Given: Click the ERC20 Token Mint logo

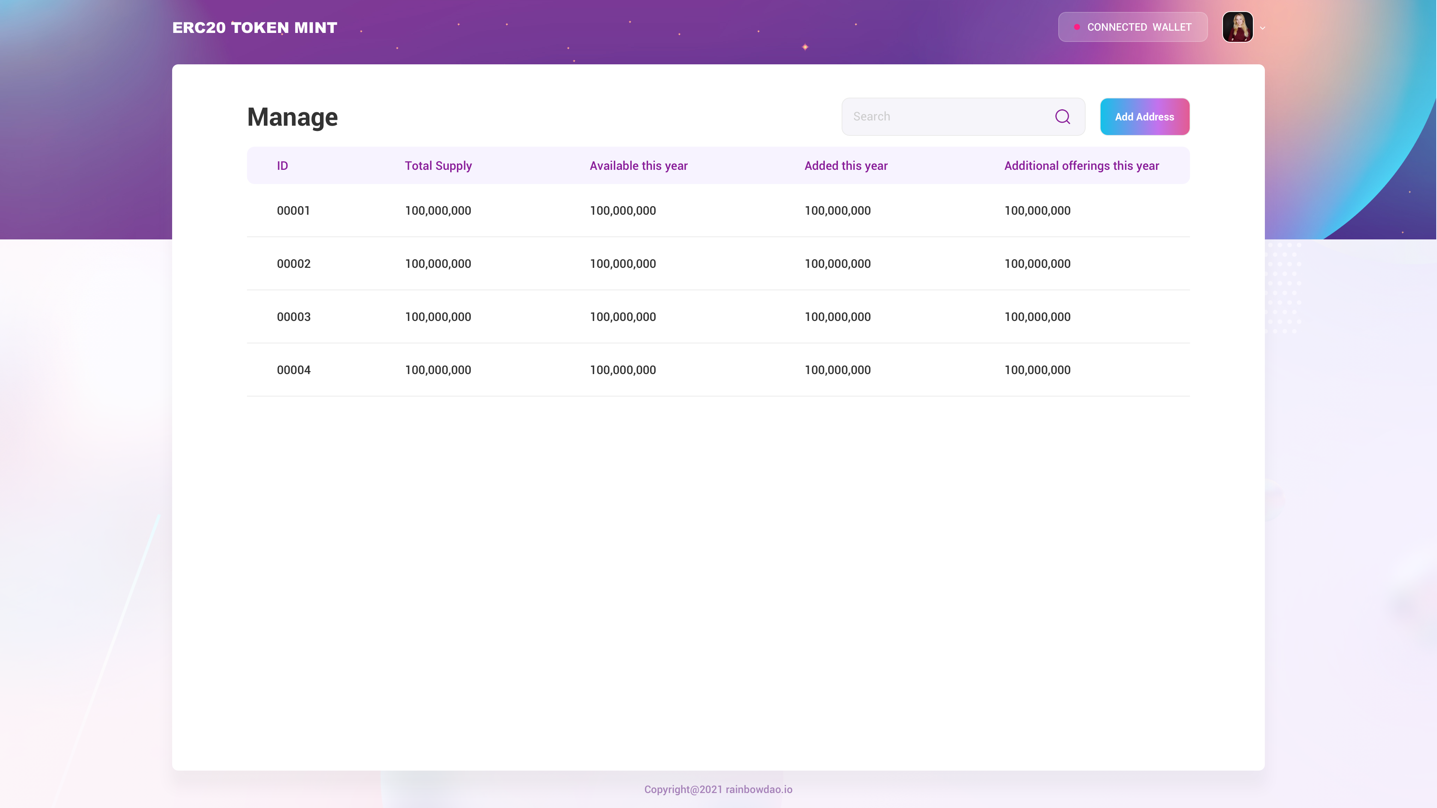Looking at the screenshot, I should point(254,27).
